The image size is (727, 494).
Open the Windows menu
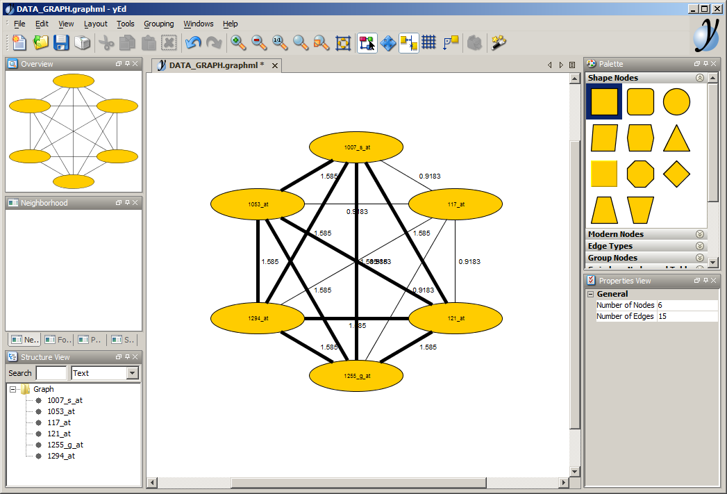199,24
